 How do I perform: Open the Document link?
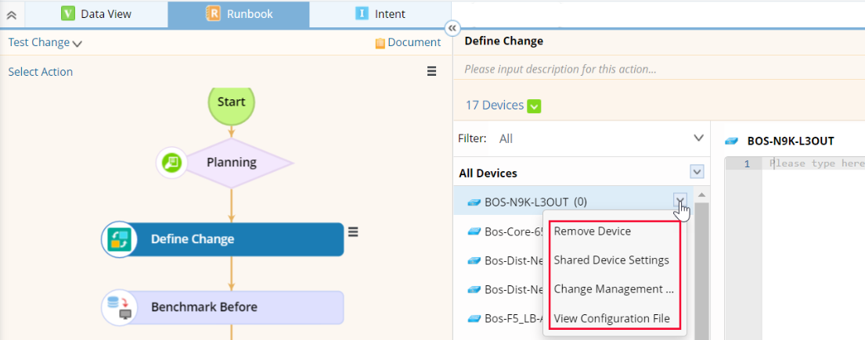(x=408, y=43)
